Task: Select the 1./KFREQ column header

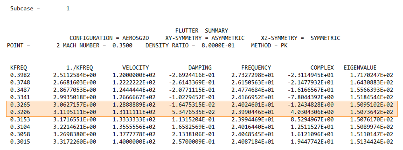Action: tap(80, 68)
